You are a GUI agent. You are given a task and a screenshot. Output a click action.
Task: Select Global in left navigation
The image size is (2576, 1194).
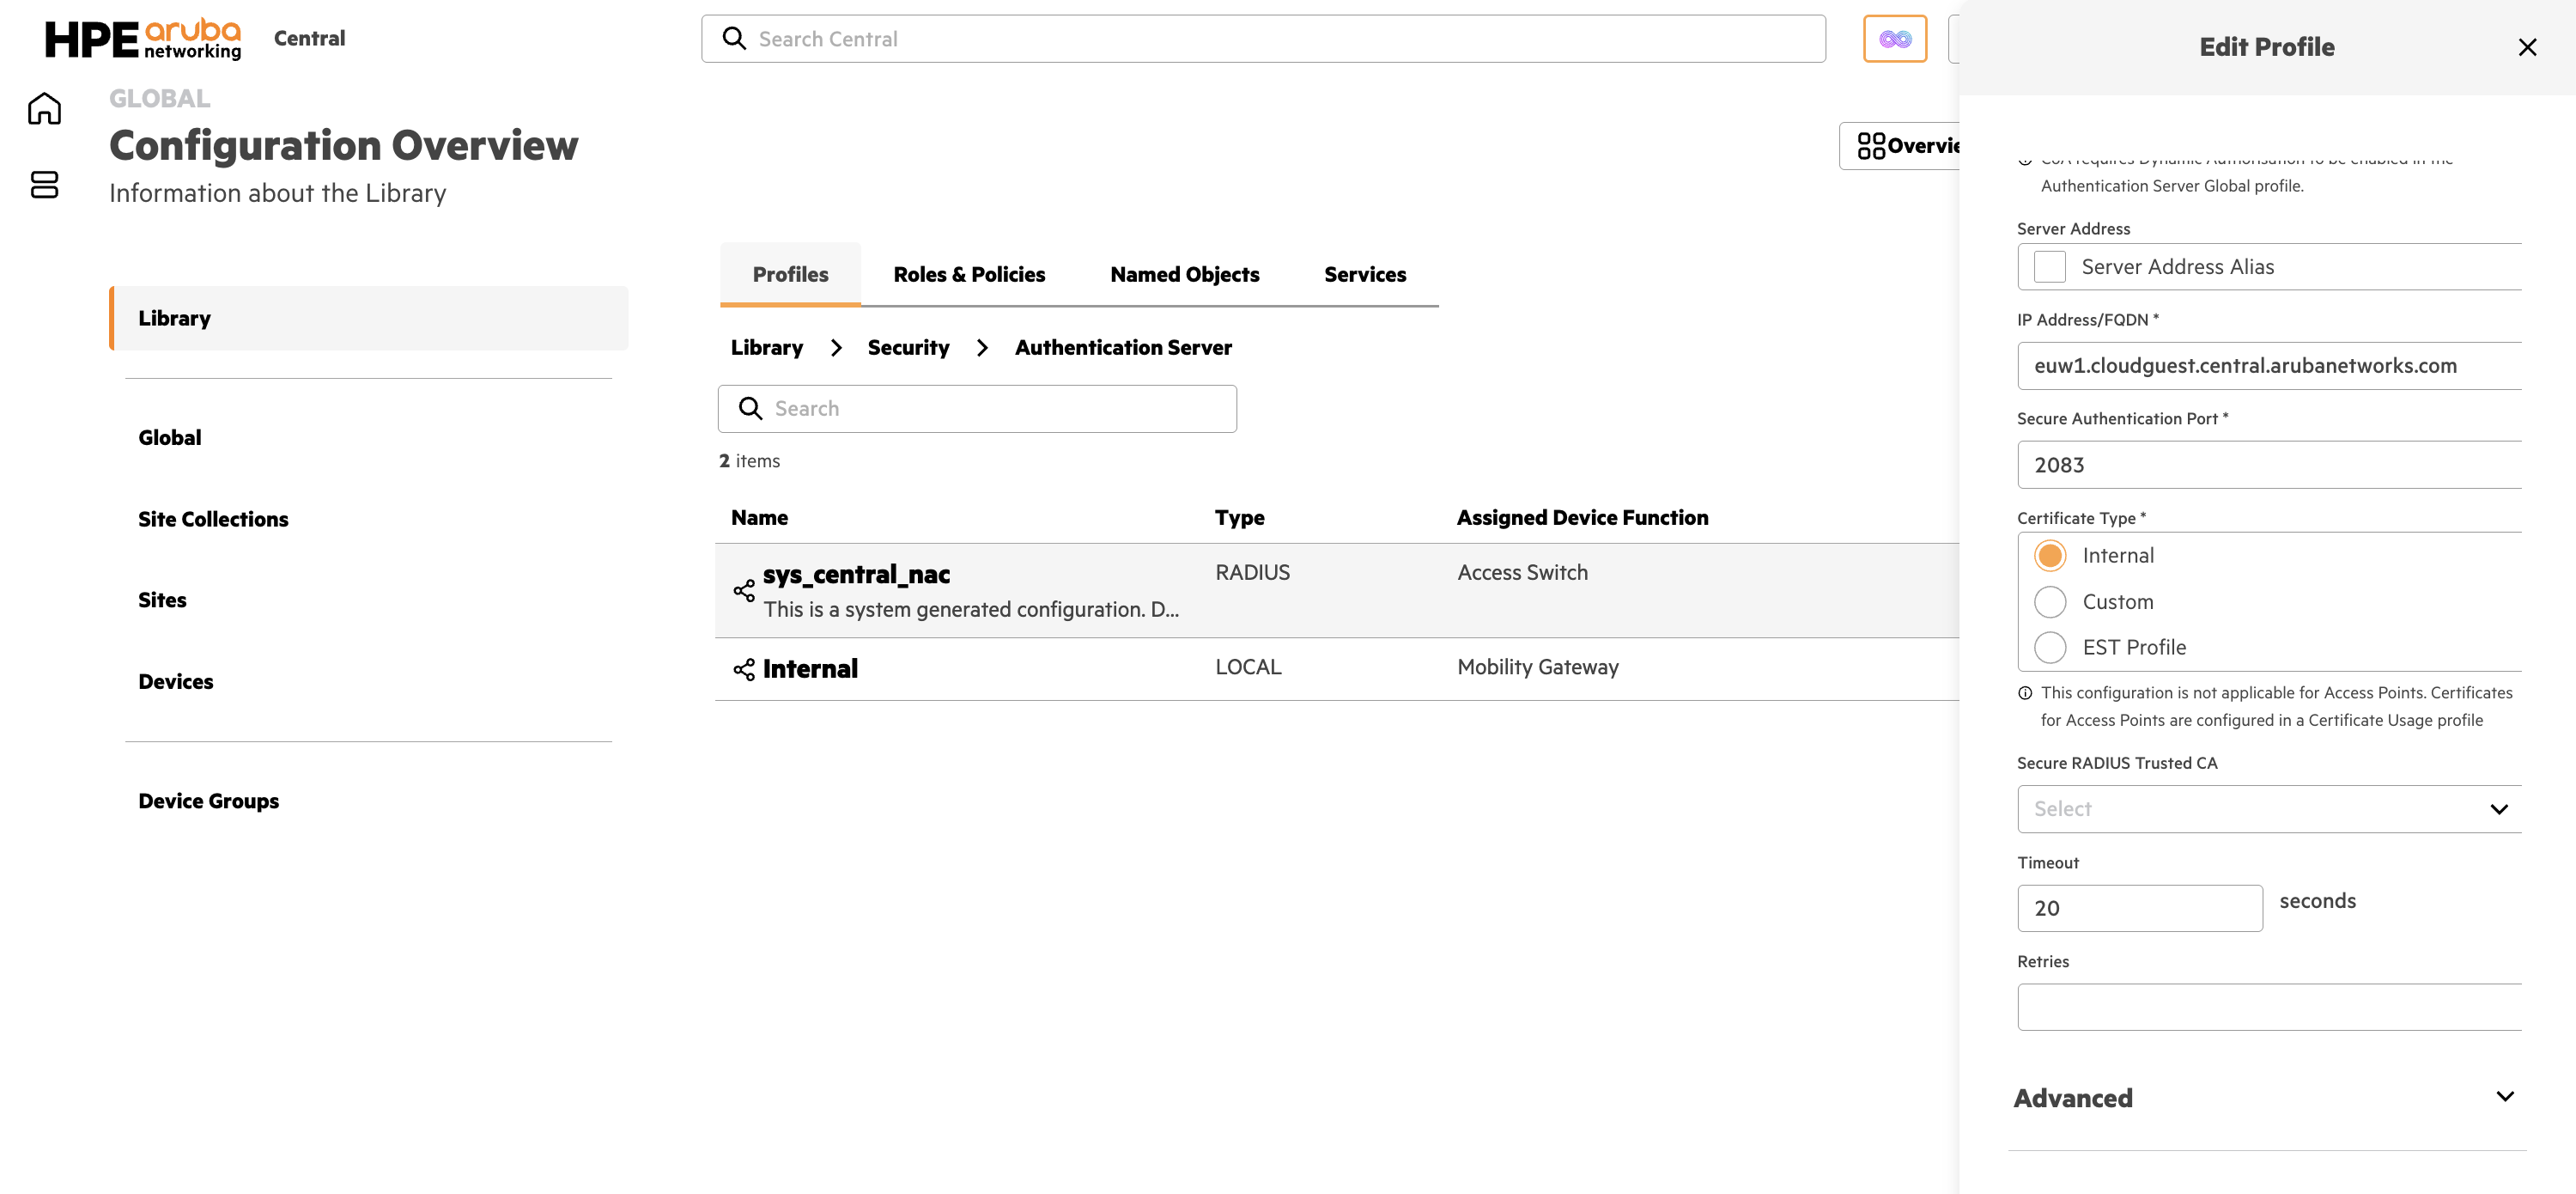pyautogui.click(x=169, y=438)
